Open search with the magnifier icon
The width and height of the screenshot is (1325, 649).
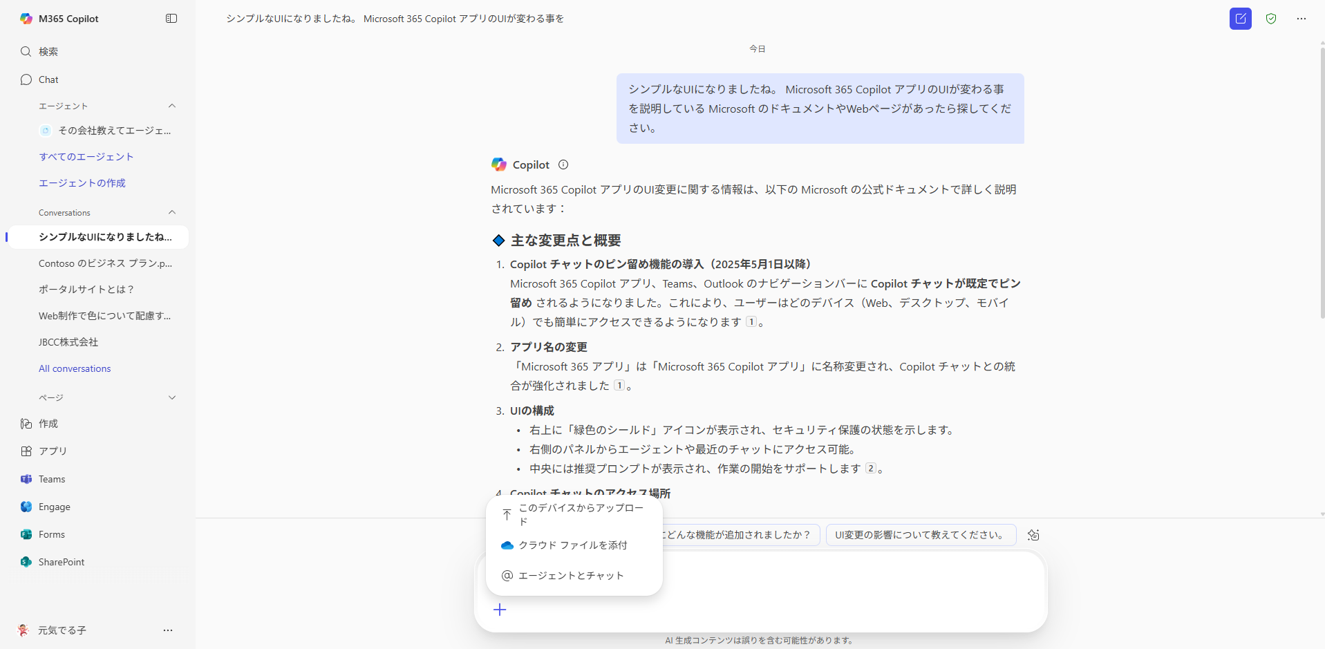tap(26, 52)
